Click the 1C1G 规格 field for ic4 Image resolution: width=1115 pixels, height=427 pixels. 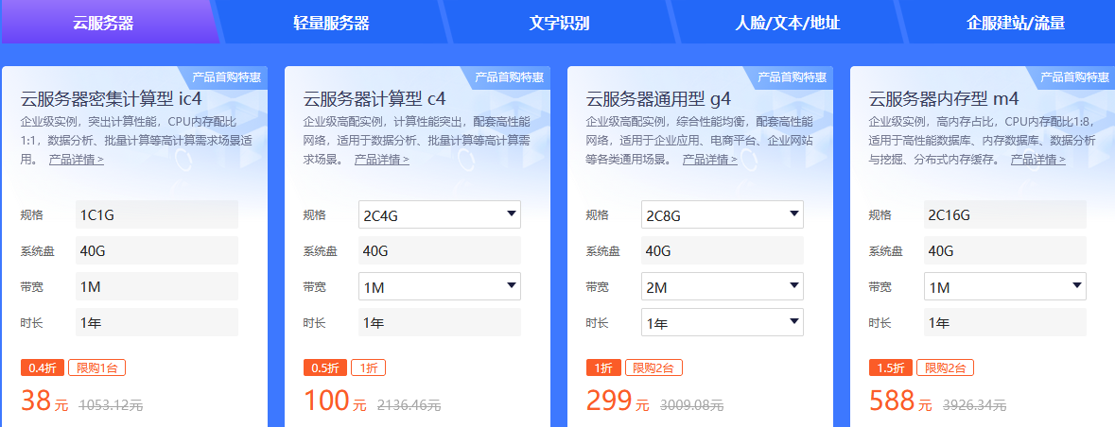(x=156, y=214)
